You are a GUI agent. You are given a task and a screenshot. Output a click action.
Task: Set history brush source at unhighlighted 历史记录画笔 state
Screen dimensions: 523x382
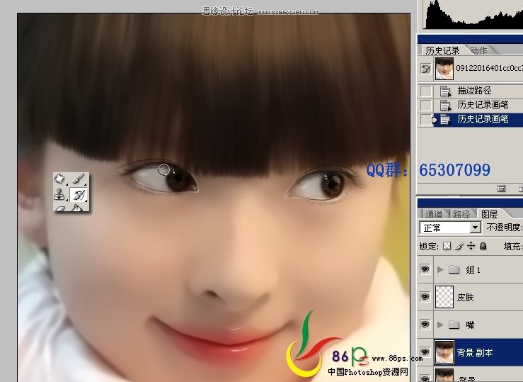[x=425, y=105]
